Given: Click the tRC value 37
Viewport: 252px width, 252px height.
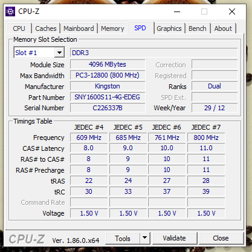Looking at the screenshot, I should click(x=167, y=191).
